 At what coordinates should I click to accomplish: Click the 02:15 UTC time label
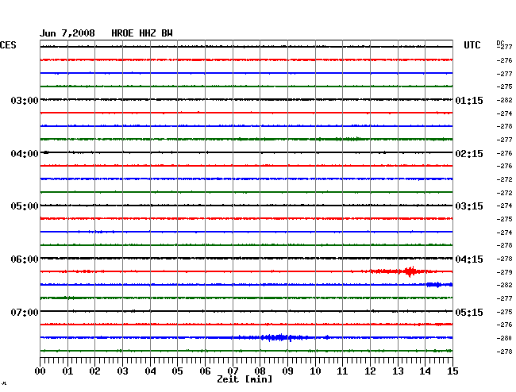pos(469,154)
